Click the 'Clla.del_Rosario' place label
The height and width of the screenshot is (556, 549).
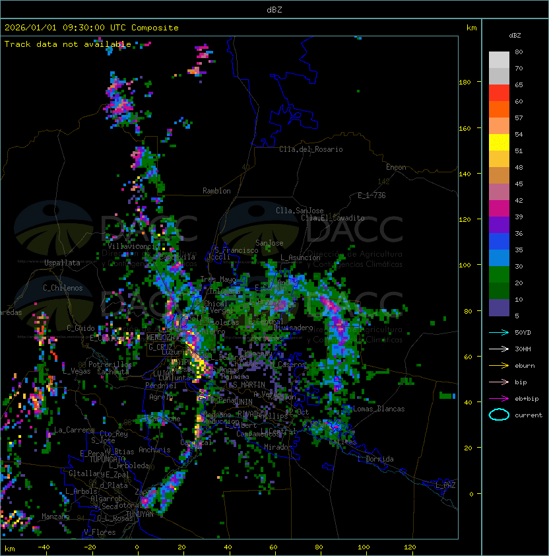point(311,149)
